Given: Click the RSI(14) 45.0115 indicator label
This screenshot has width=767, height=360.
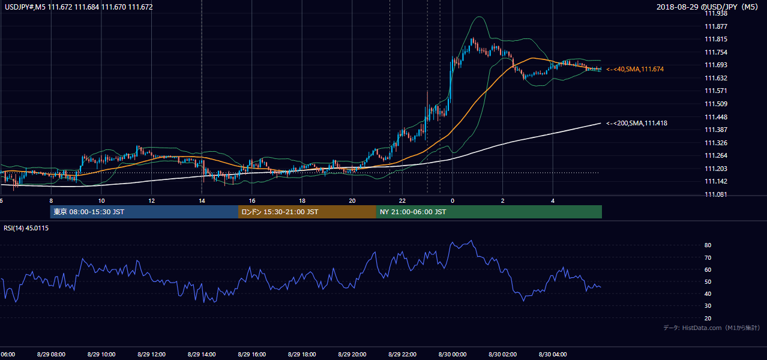Looking at the screenshot, I should click(x=26, y=228).
